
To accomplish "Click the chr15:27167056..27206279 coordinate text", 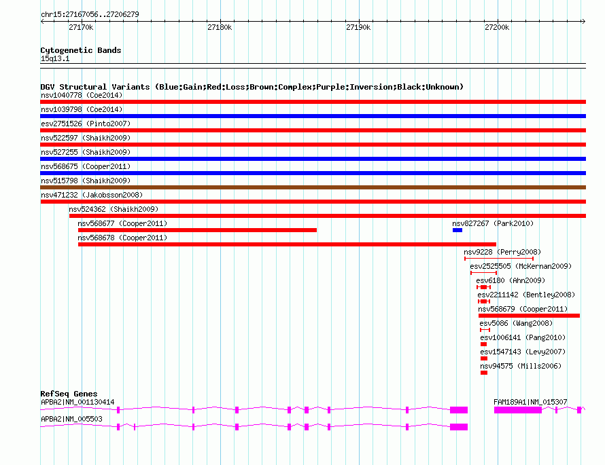I will [x=90, y=14].
